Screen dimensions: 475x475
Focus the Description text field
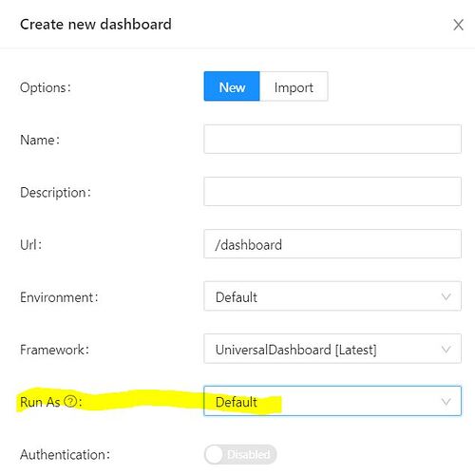tap(332, 192)
